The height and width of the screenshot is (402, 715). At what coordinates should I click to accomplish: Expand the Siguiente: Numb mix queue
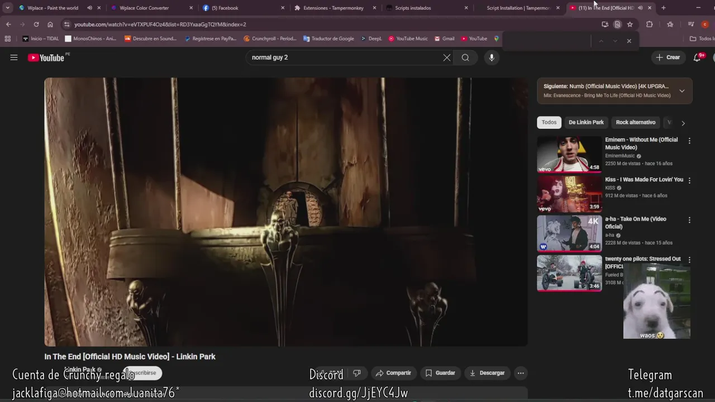[x=681, y=91]
